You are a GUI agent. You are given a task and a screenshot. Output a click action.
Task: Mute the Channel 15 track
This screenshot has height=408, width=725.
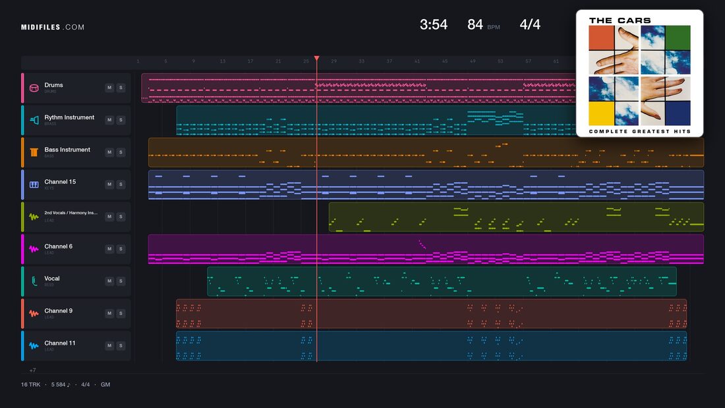[x=109, y=184]
